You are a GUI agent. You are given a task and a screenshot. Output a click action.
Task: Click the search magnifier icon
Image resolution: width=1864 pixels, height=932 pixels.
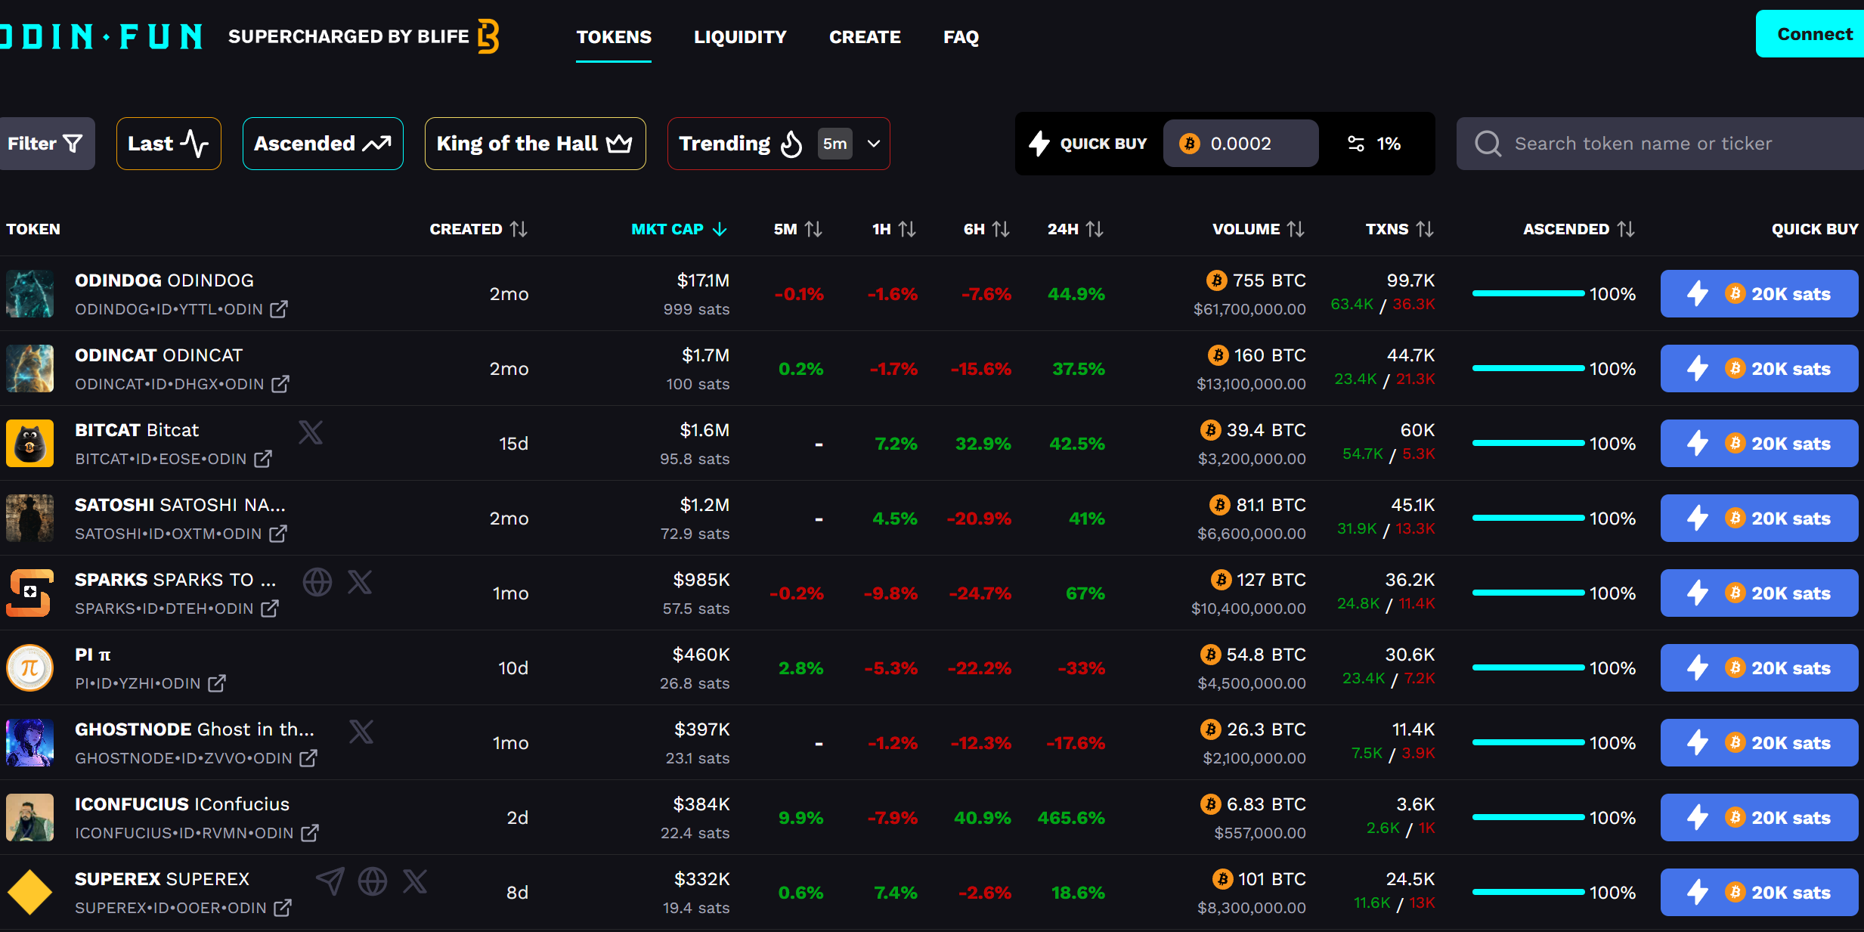click(x=1488, y=144)
